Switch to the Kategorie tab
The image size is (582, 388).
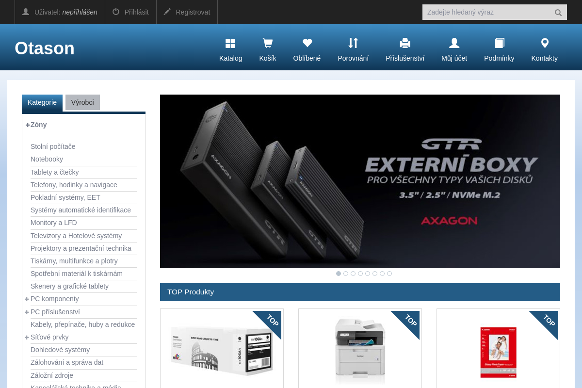pyautogui.click(x=42, y=102)
